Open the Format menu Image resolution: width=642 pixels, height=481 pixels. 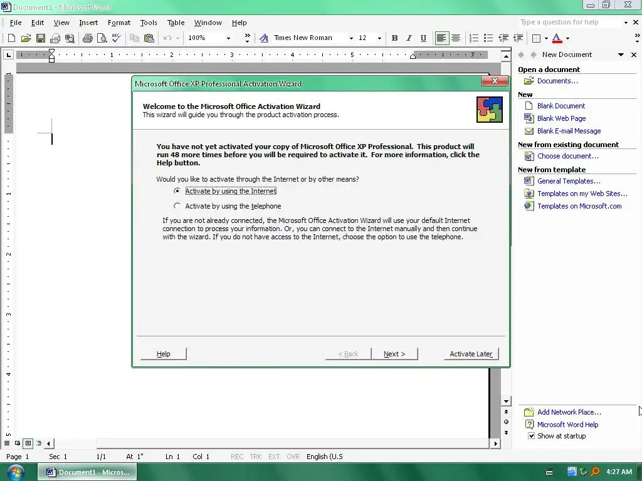click(118, 23)
